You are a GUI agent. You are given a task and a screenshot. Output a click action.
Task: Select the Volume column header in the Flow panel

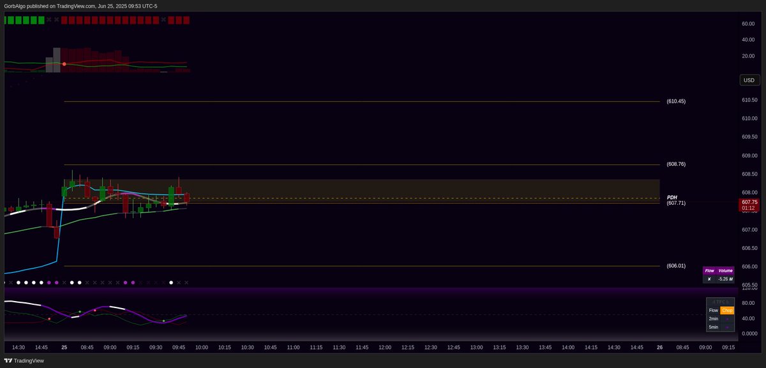pos(726,270)
